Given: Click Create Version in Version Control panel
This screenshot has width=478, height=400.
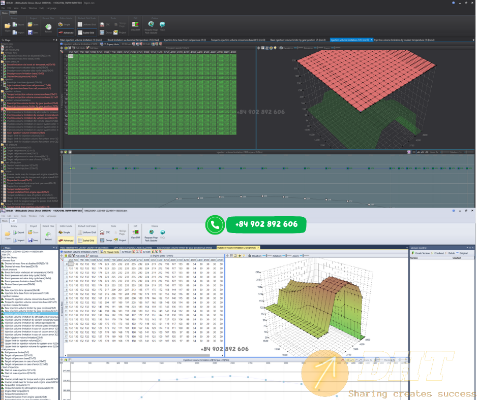Looking at the screenshot, I should tap(421, 253).
